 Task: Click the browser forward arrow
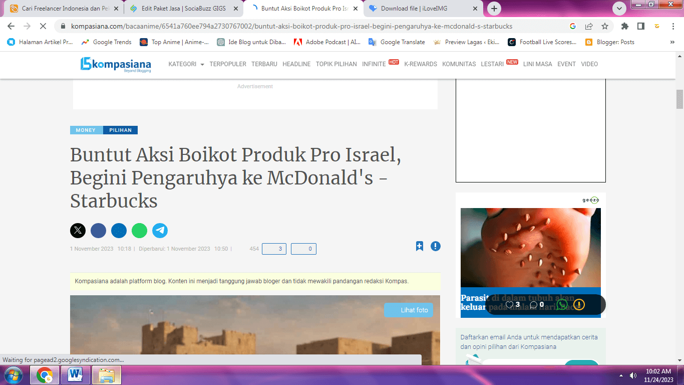[27, 26]
